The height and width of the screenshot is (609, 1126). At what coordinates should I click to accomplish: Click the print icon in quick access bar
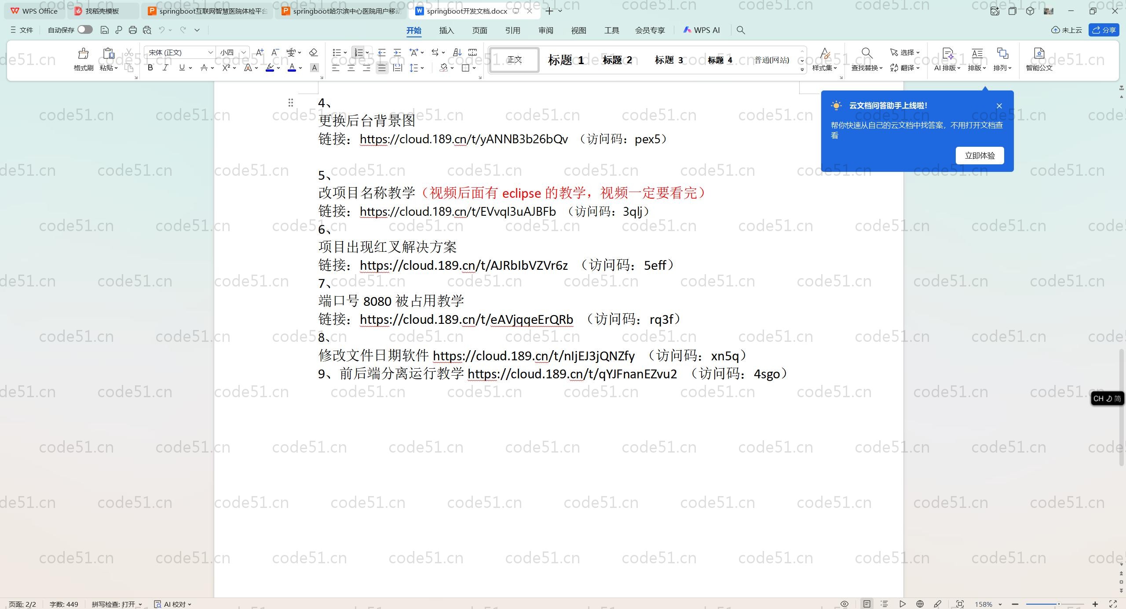(133, 30)
